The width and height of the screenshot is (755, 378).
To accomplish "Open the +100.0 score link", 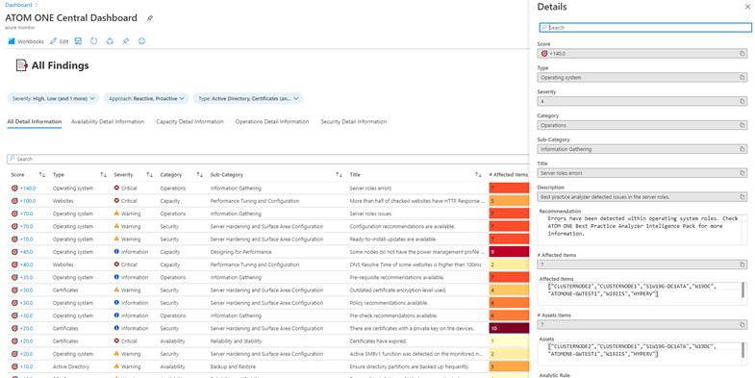I will pyautogui.click(x=28, y=201).
